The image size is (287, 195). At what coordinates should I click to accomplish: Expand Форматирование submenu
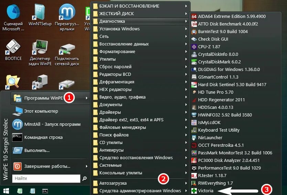coord(140,52)
